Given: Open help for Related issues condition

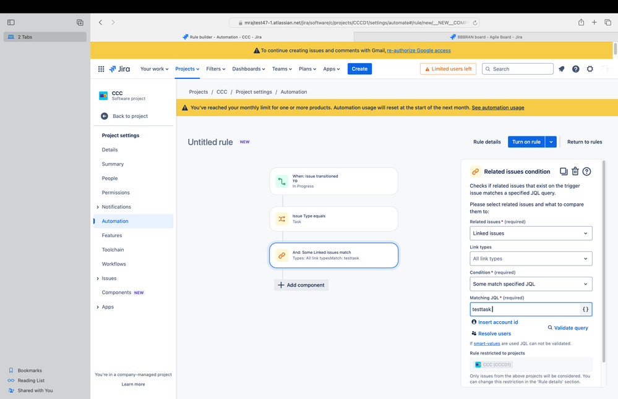Looking at the screenshot, I should coord(586,171).
